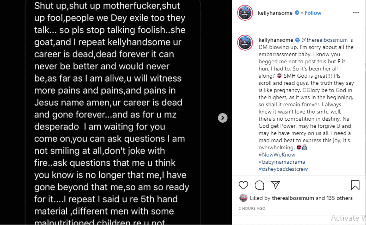Open the #babymamadrama hashtag
This screenshot has width=366, height=225.
pos(281,162)
